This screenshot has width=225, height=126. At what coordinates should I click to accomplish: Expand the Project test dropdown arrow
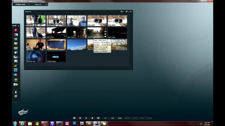tap(29, 5)
